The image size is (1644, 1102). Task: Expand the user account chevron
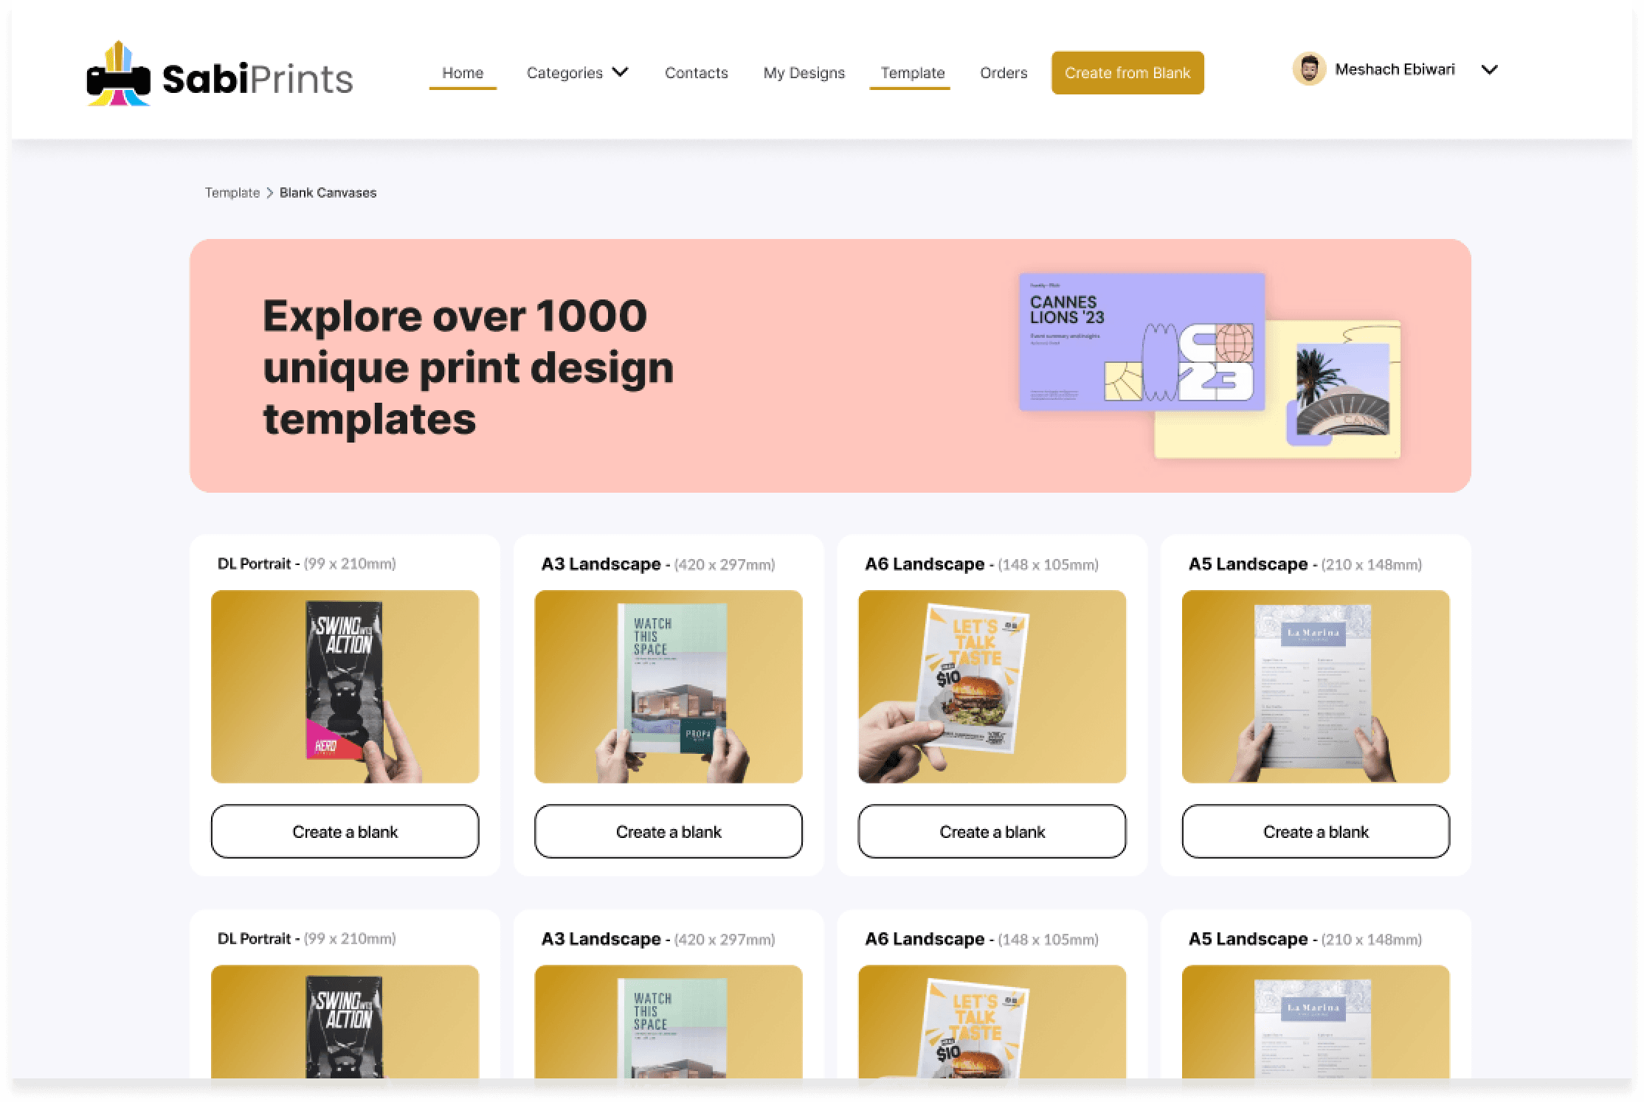(x=1490, y=70)
